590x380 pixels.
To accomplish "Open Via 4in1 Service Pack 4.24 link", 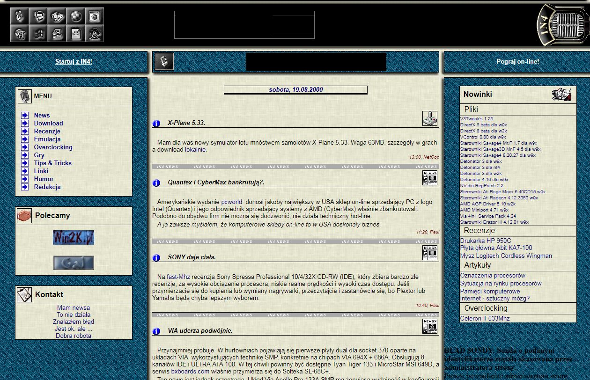I will point(488,217).
